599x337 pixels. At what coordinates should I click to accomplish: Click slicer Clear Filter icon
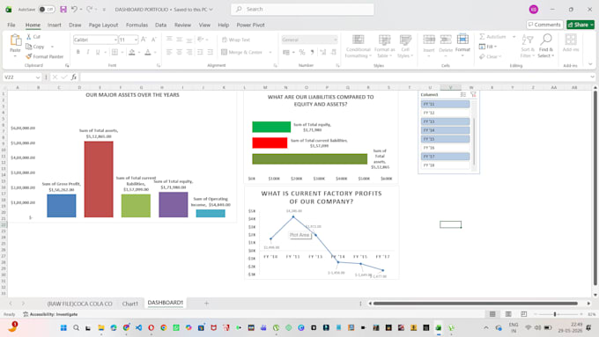pyautogui.click(x=473, y=94)
